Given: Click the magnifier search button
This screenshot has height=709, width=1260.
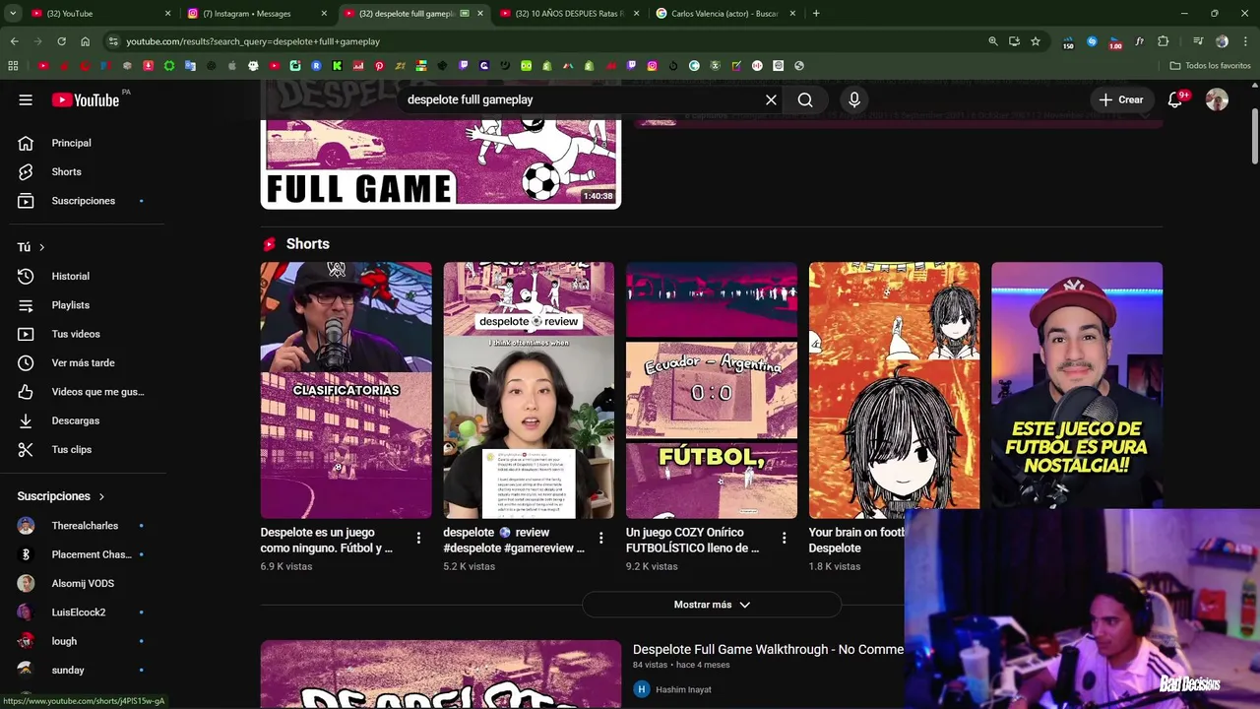Looking at the screenshot, I should point(805,99).
